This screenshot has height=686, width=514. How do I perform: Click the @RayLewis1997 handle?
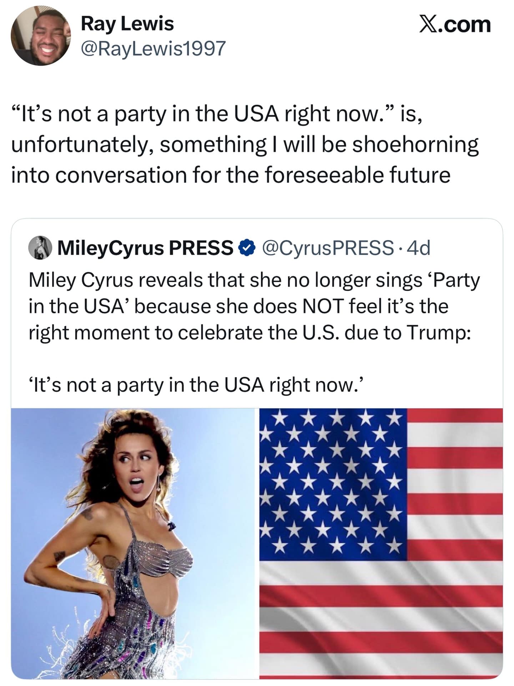[x=153, y=48]
